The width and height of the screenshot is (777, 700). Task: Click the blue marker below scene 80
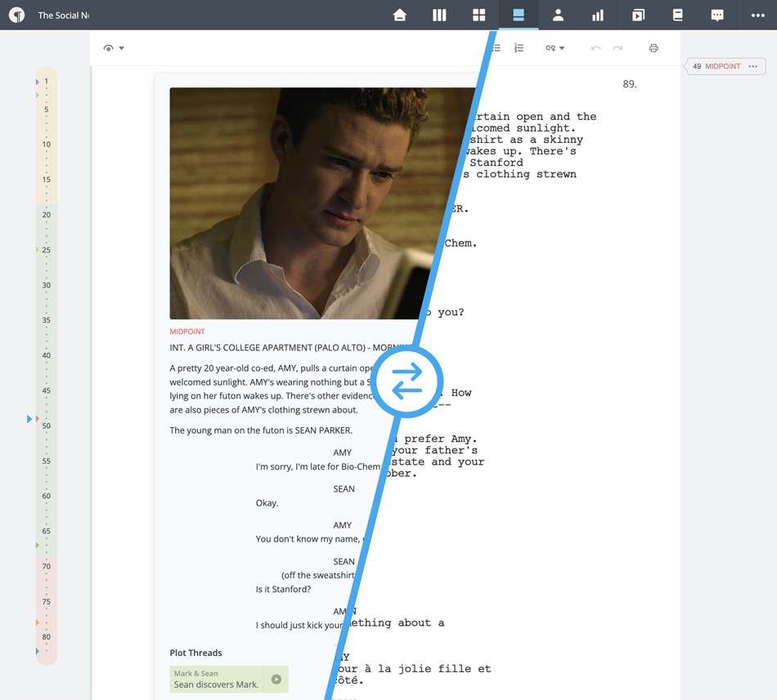[37, 652]
